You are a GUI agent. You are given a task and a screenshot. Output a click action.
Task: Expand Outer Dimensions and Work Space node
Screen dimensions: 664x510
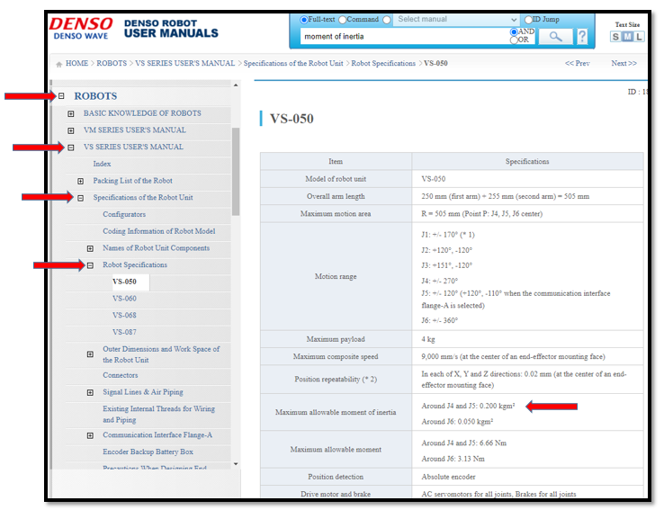[90, 354]
